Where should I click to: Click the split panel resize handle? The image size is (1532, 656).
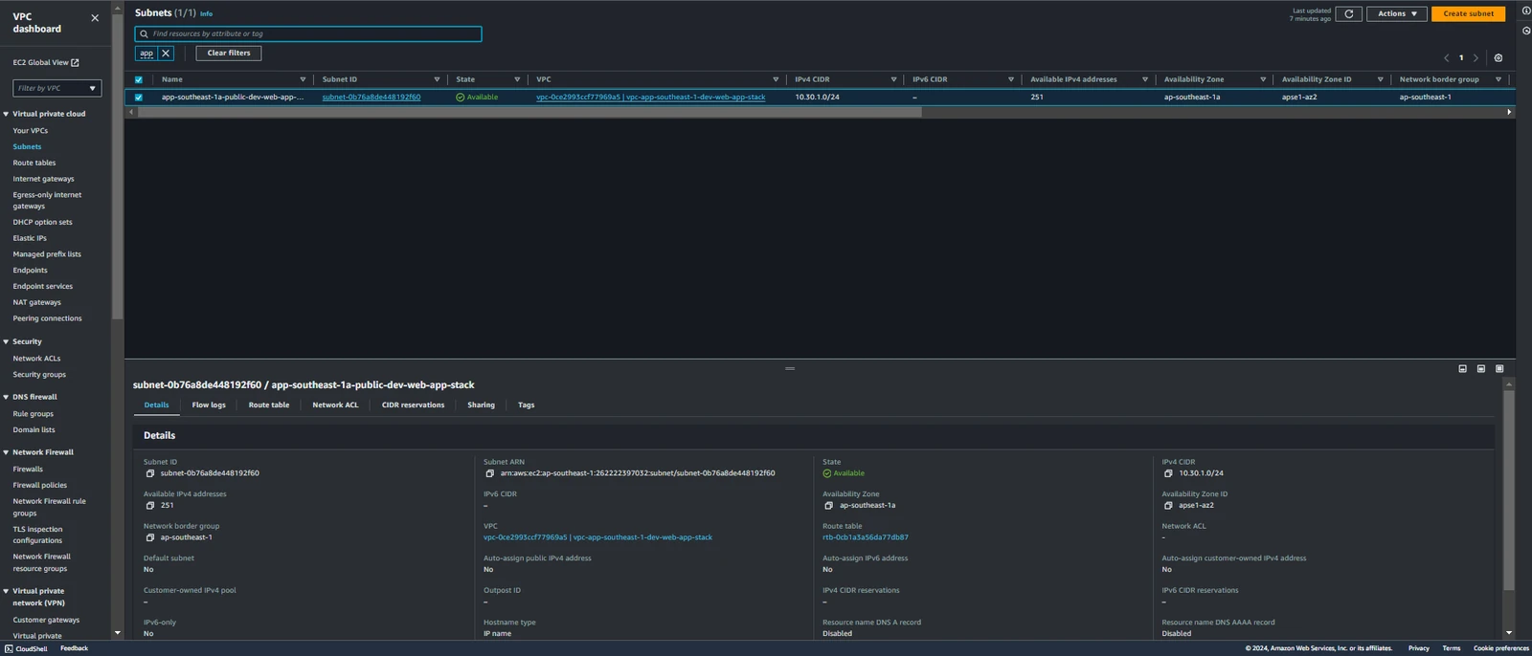[790, 369]
